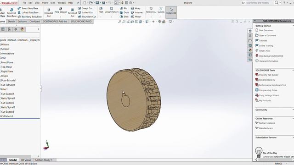
Task: Click the Revolved Boss/Base tool
Action: coord(11,12)
